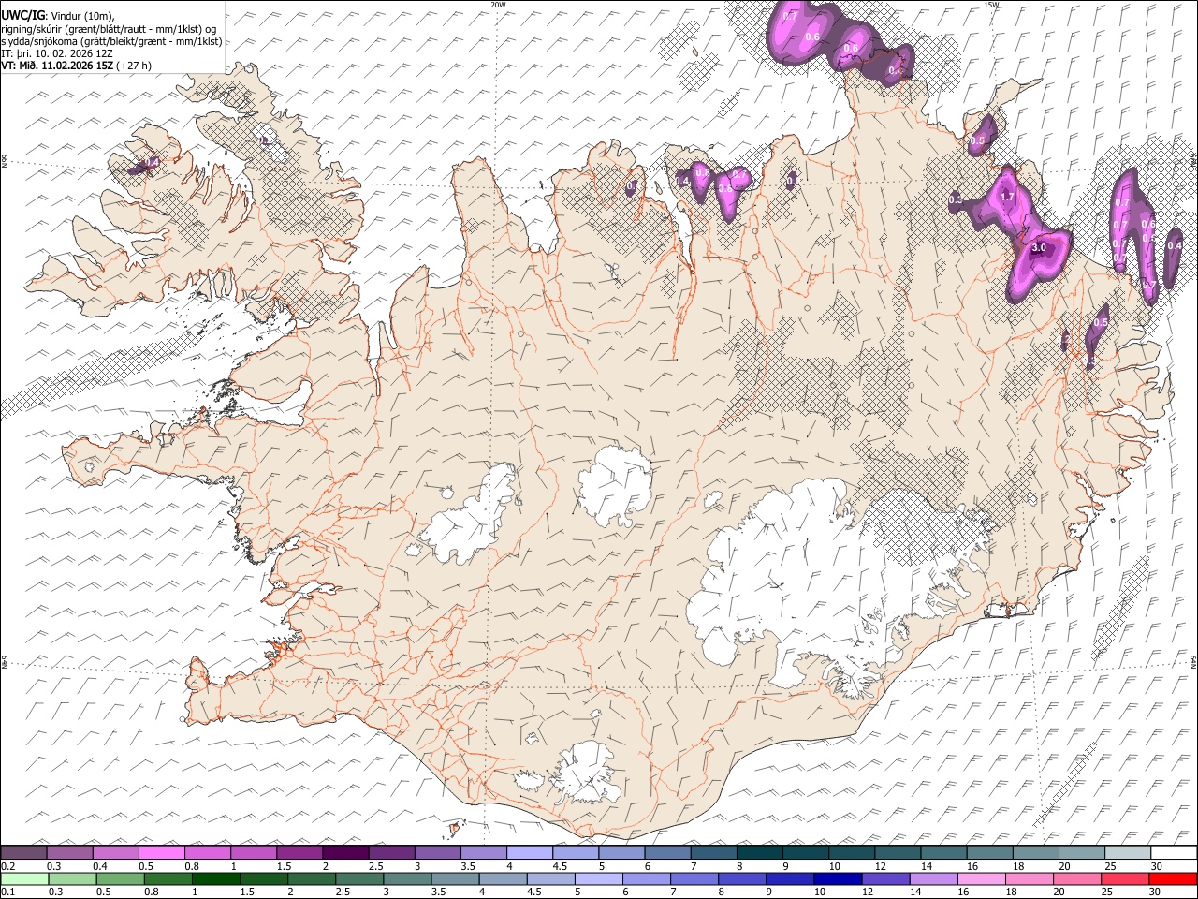Click the '18' number under the lower legend bar

pos(1015,892)
